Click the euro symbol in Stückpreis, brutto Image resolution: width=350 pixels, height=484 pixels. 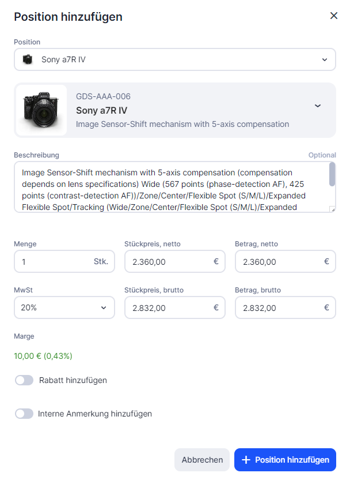[216, 307]
